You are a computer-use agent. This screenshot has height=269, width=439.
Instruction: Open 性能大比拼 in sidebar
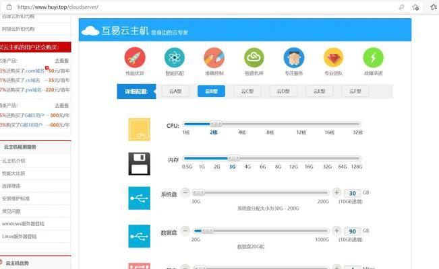(x=13, y=174)
